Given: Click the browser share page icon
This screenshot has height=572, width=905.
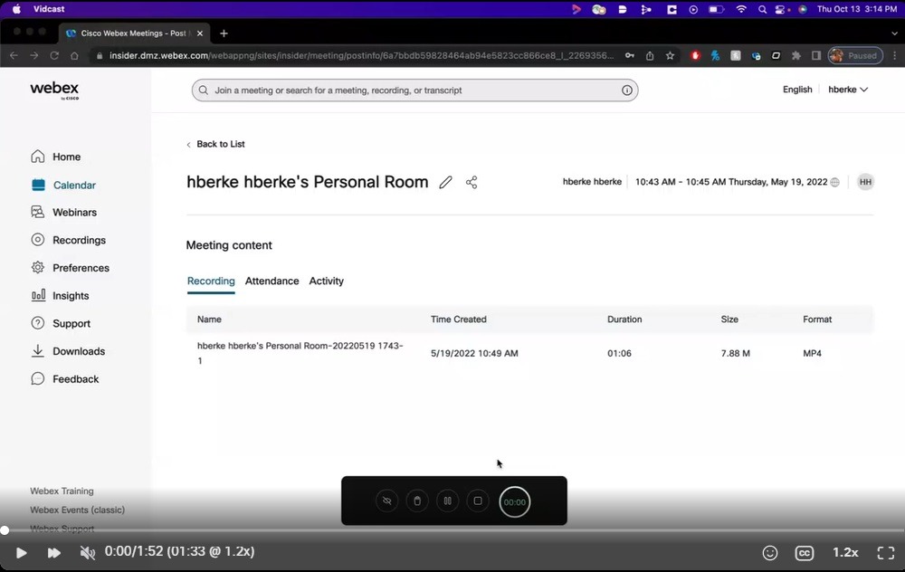Looking at the screenshot, I should pos(650,56).
